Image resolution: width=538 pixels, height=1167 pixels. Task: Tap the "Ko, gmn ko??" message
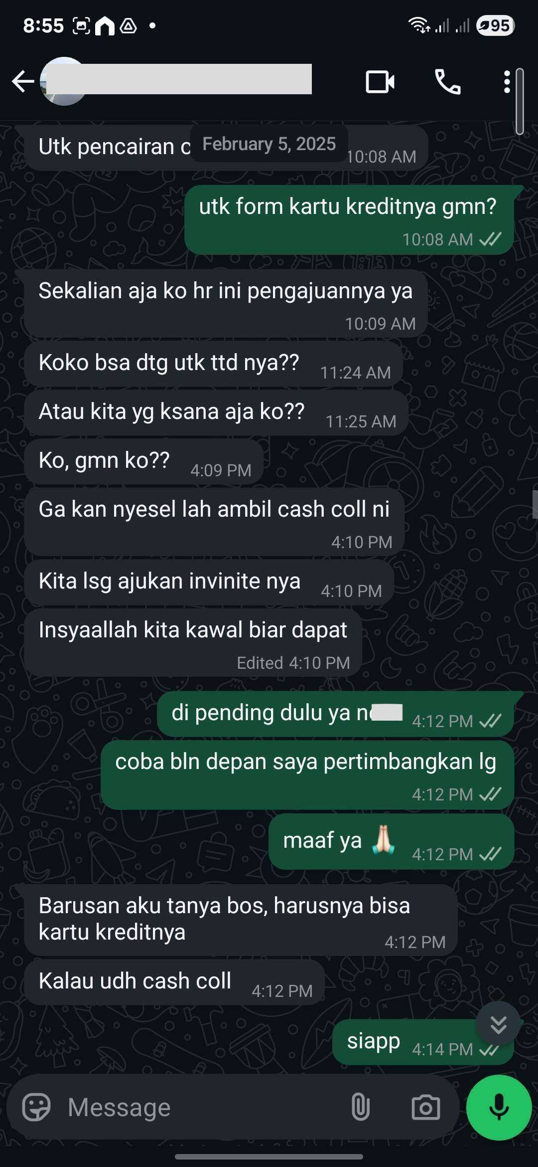tap(143, 461)
